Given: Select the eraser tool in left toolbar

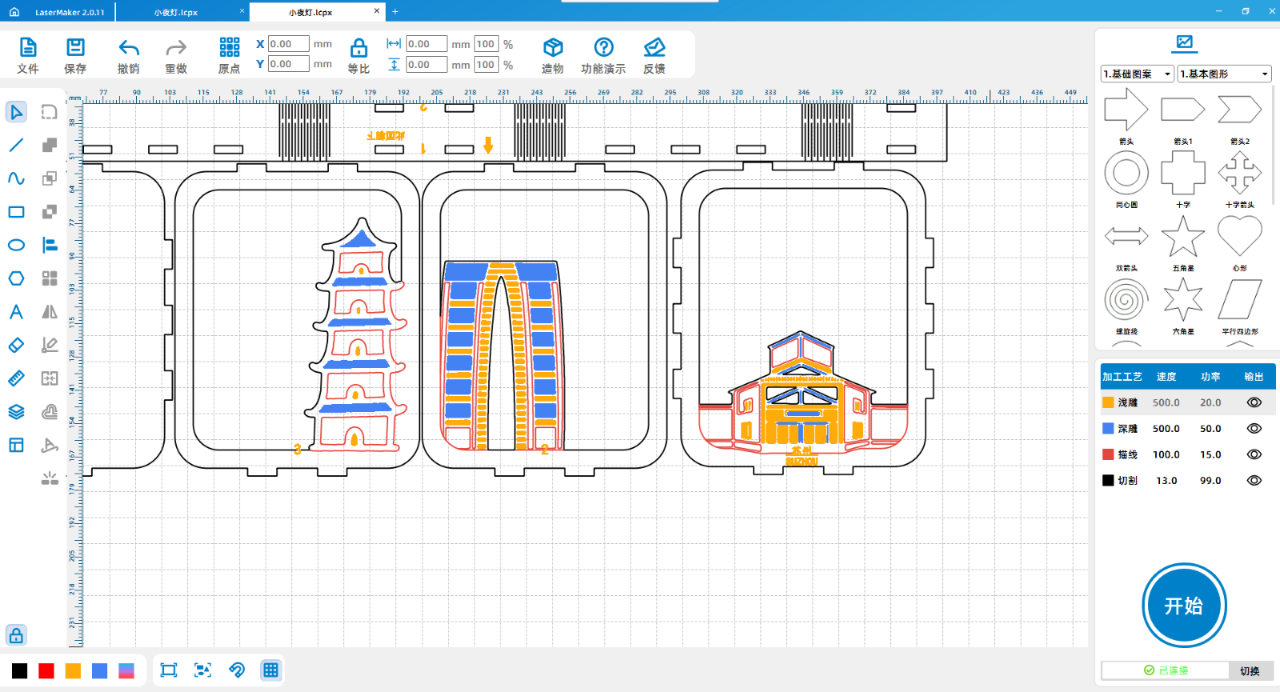Looking at the screenshot, I should point(16,346).
